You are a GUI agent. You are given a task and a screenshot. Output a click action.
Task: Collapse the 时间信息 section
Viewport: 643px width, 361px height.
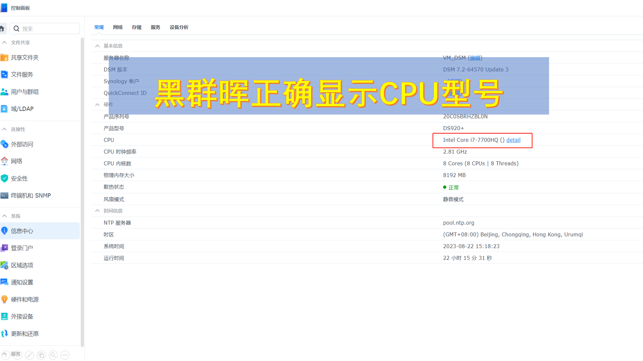(x=97, y=211)
